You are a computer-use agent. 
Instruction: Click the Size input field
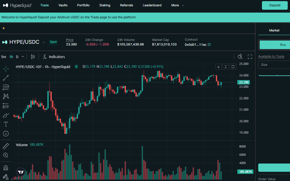274,65
